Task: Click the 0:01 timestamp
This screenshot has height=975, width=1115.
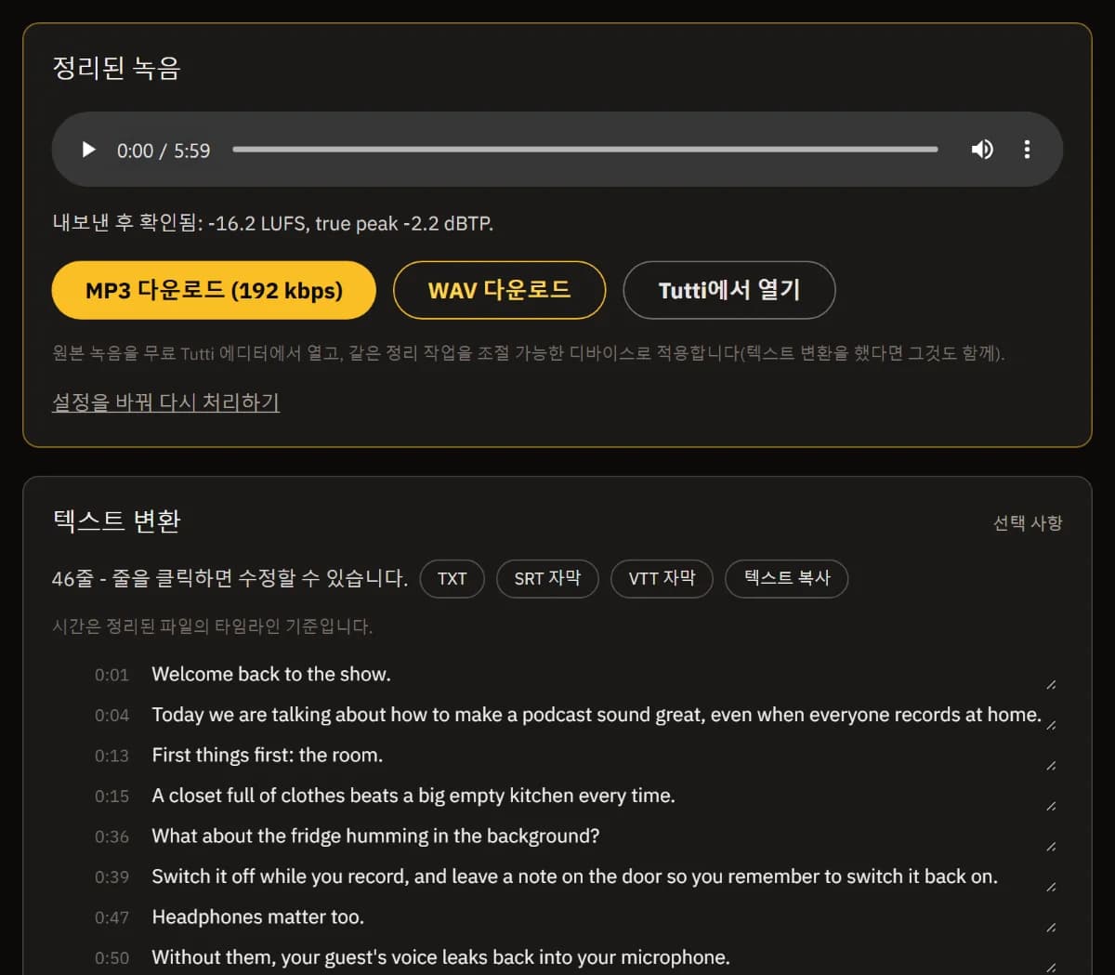Action: point(111,675)
